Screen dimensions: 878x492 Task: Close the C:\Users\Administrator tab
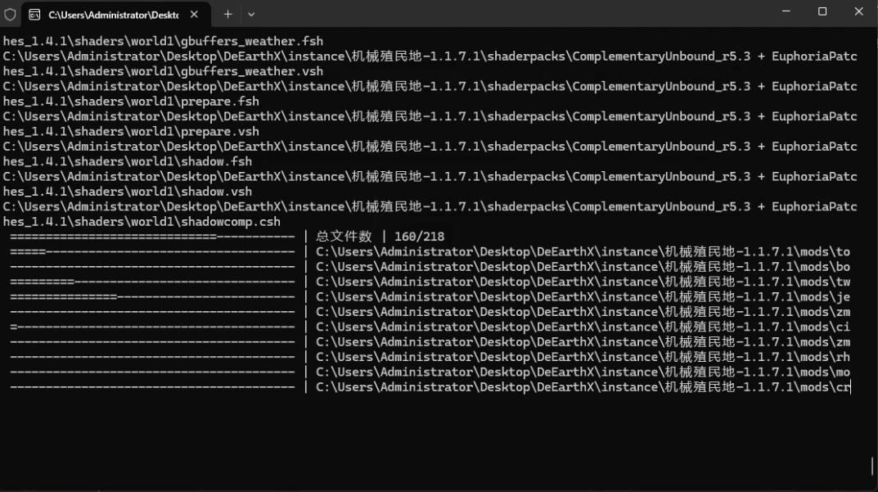(194, 14)
